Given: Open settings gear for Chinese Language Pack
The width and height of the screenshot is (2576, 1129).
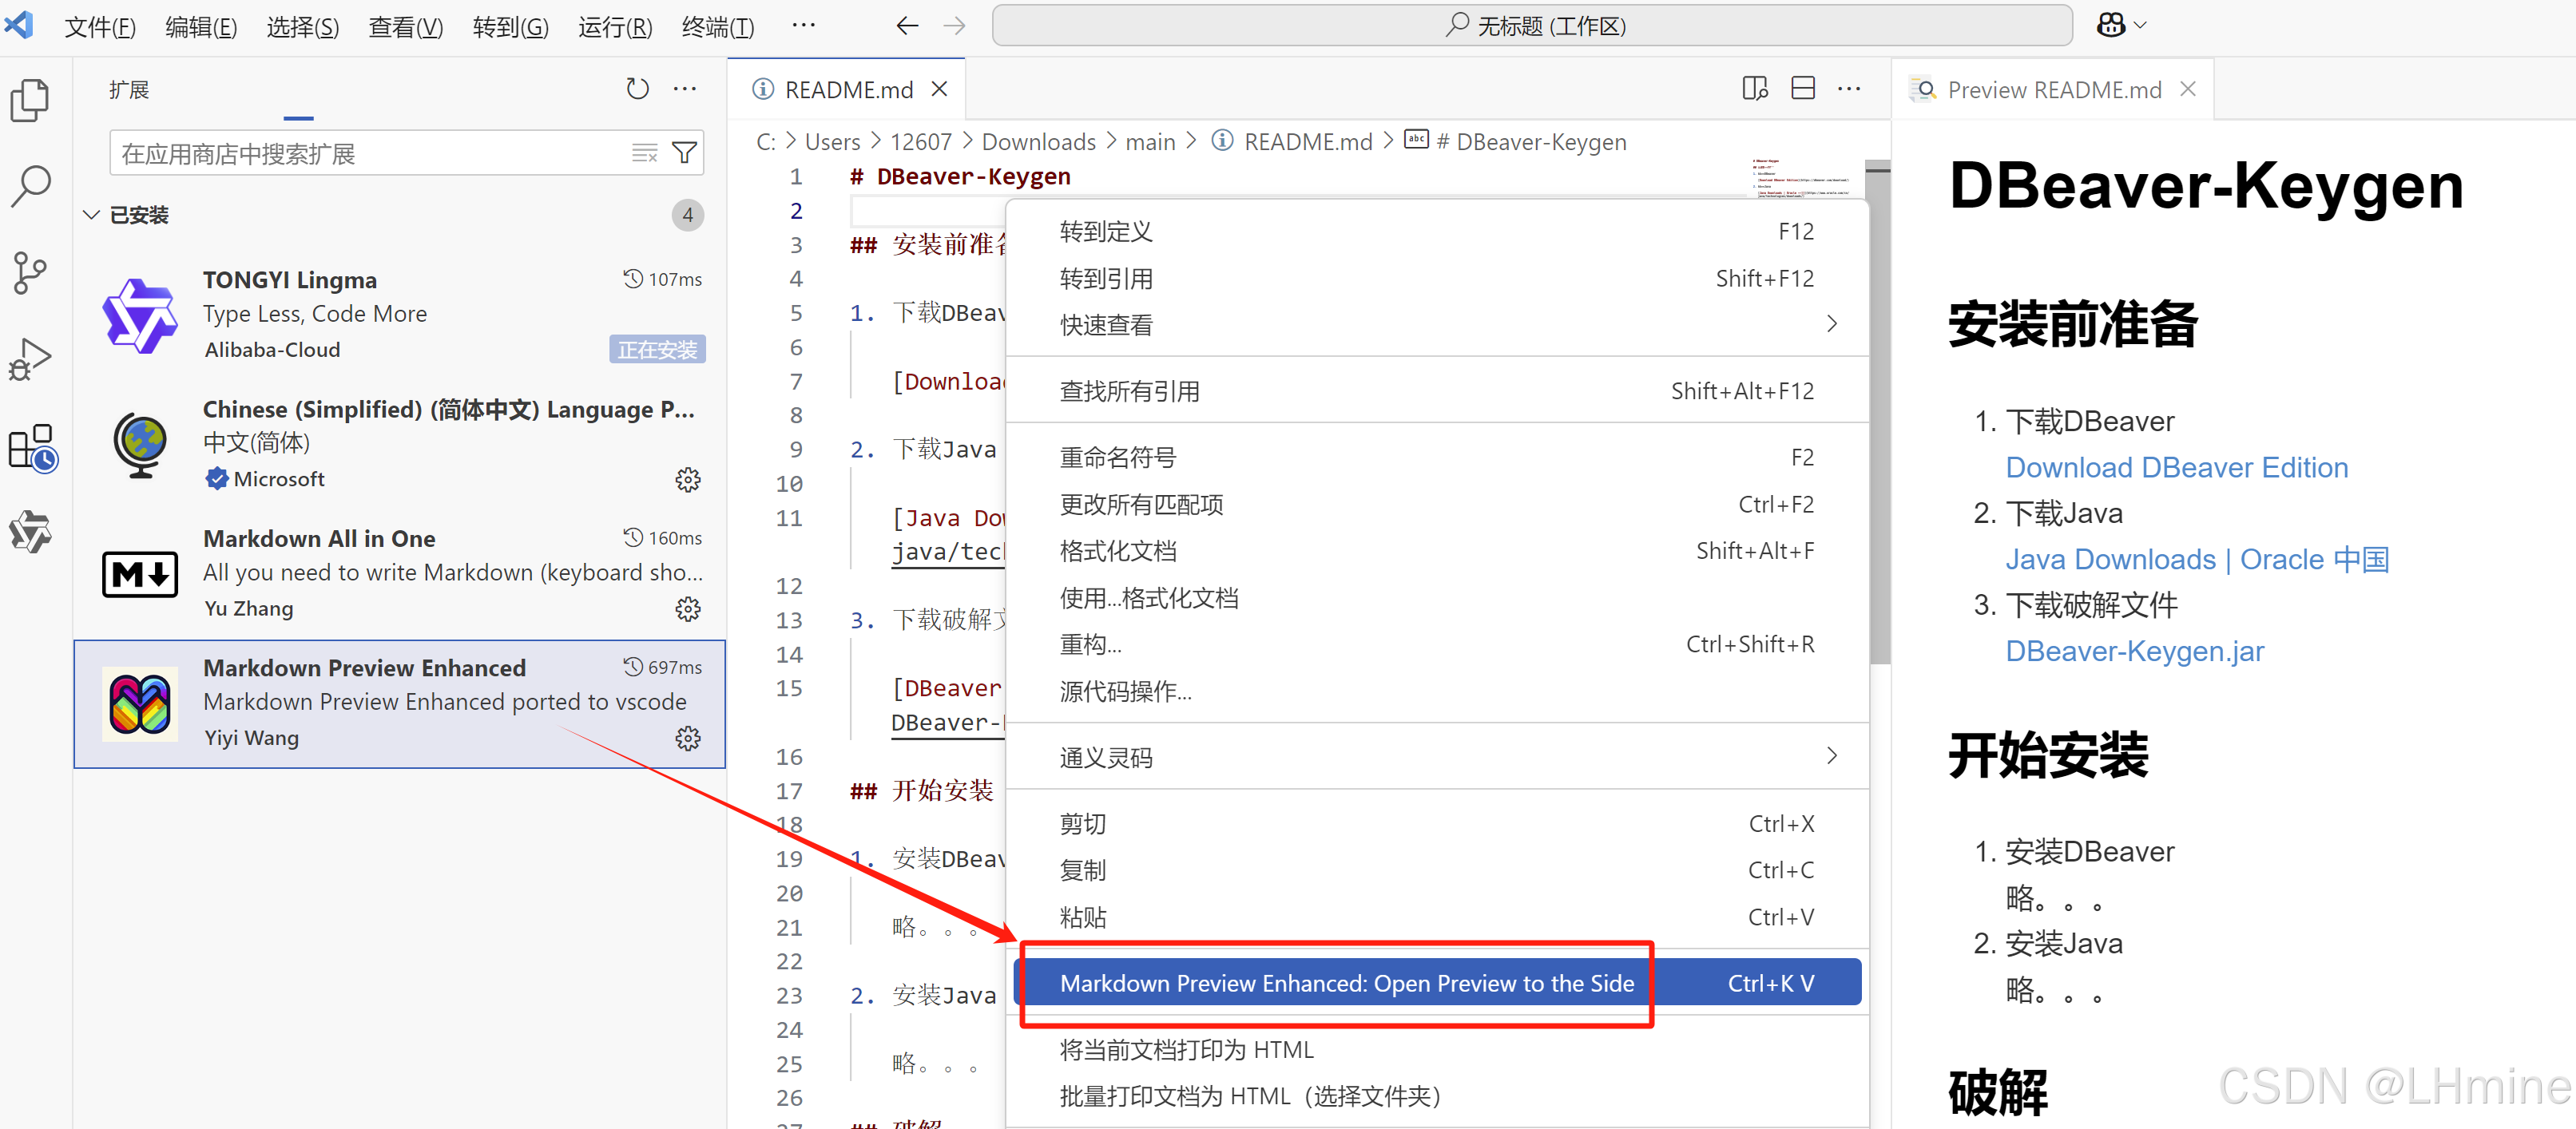Looking at the screenshot, I should tap(688, 480).
